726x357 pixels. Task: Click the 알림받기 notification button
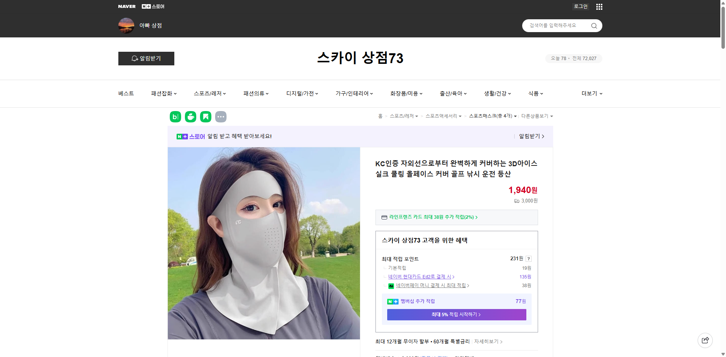coord(146,58)
